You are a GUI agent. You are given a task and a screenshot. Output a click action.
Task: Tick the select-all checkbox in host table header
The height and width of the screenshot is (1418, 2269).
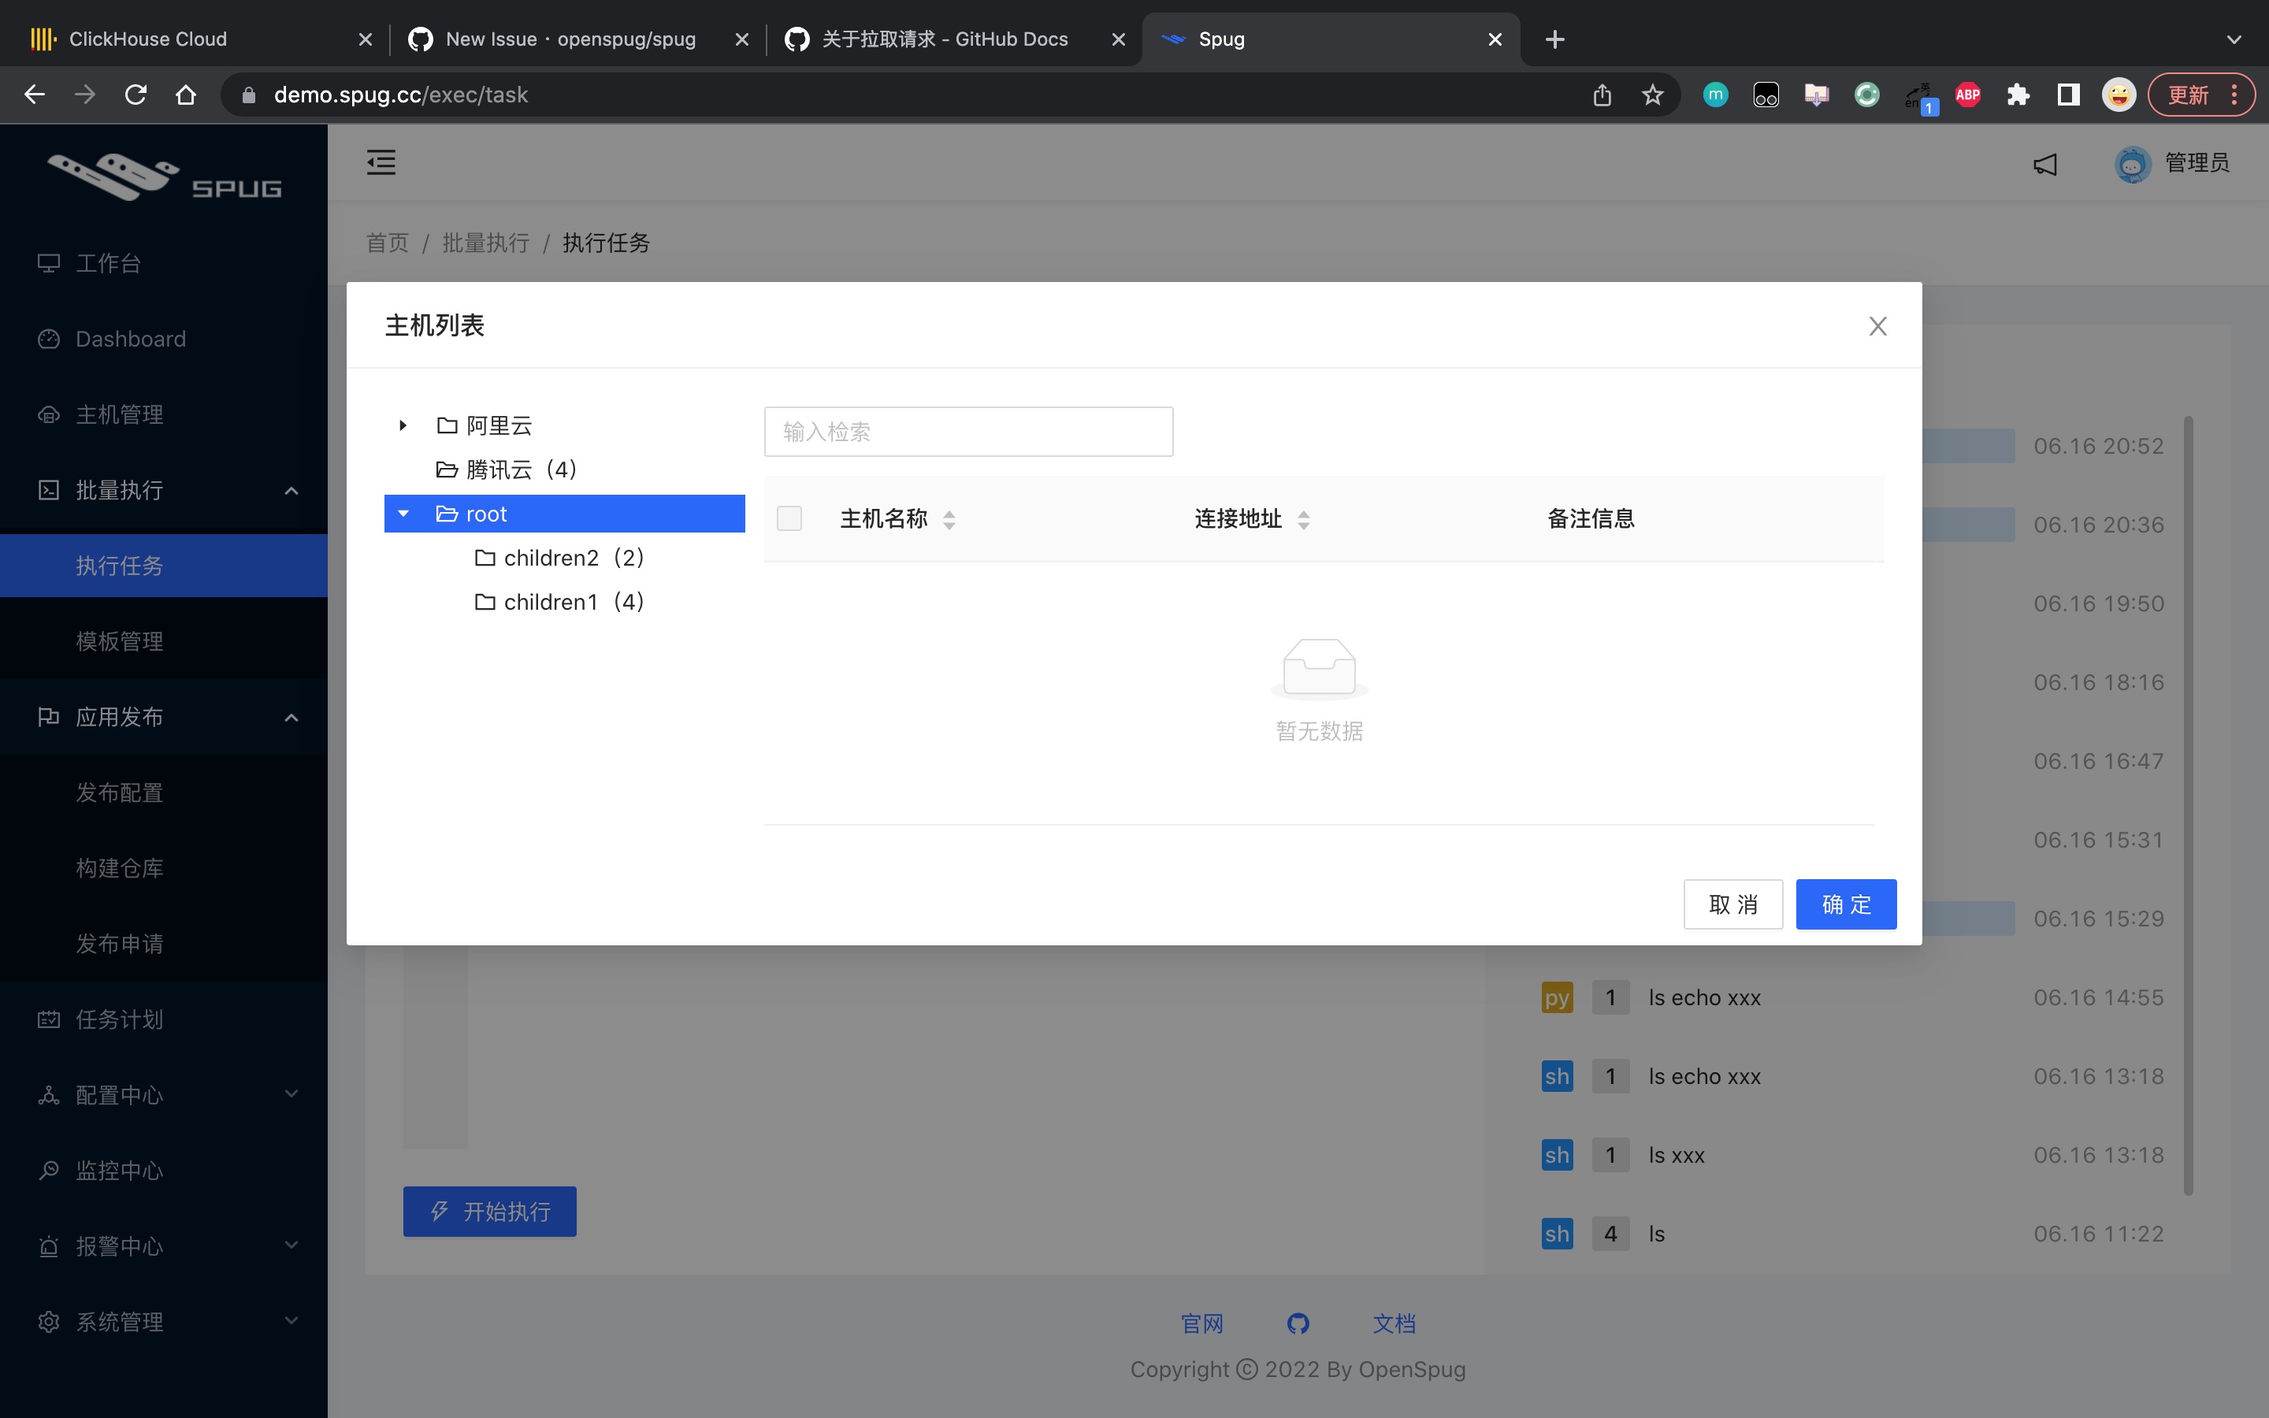(789, 518)
